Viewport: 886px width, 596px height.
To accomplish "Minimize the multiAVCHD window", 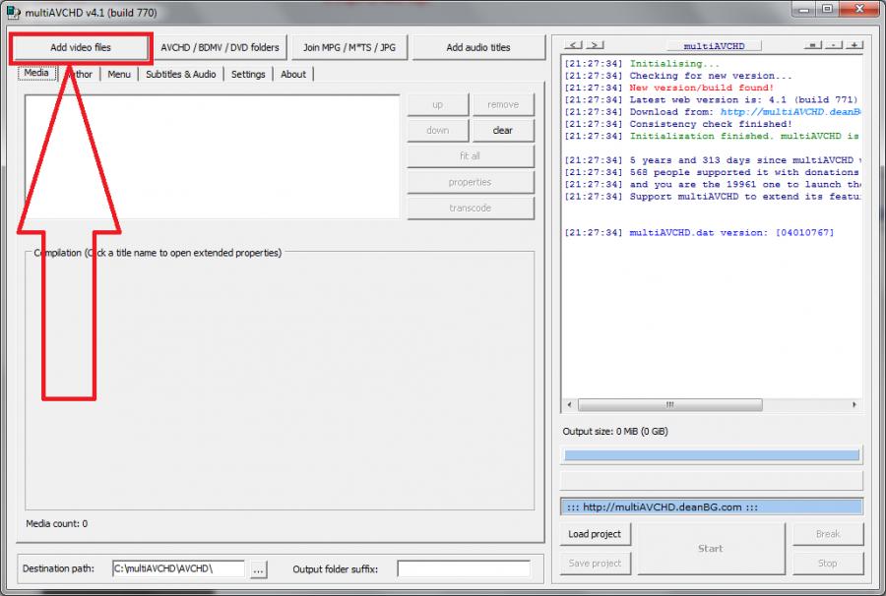I will tap(804, 9).
